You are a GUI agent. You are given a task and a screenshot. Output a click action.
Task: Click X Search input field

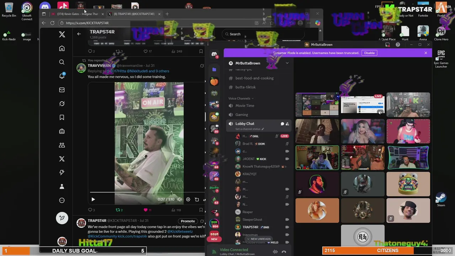pyautogui.click(x=263, y=34)
